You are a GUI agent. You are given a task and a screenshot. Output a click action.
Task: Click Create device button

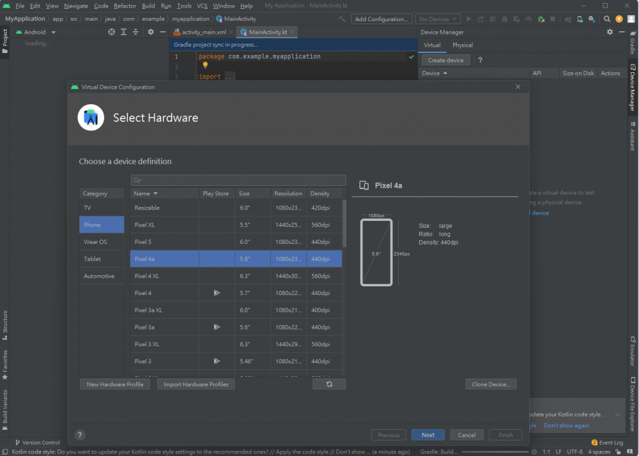click(x=446, y=60)
